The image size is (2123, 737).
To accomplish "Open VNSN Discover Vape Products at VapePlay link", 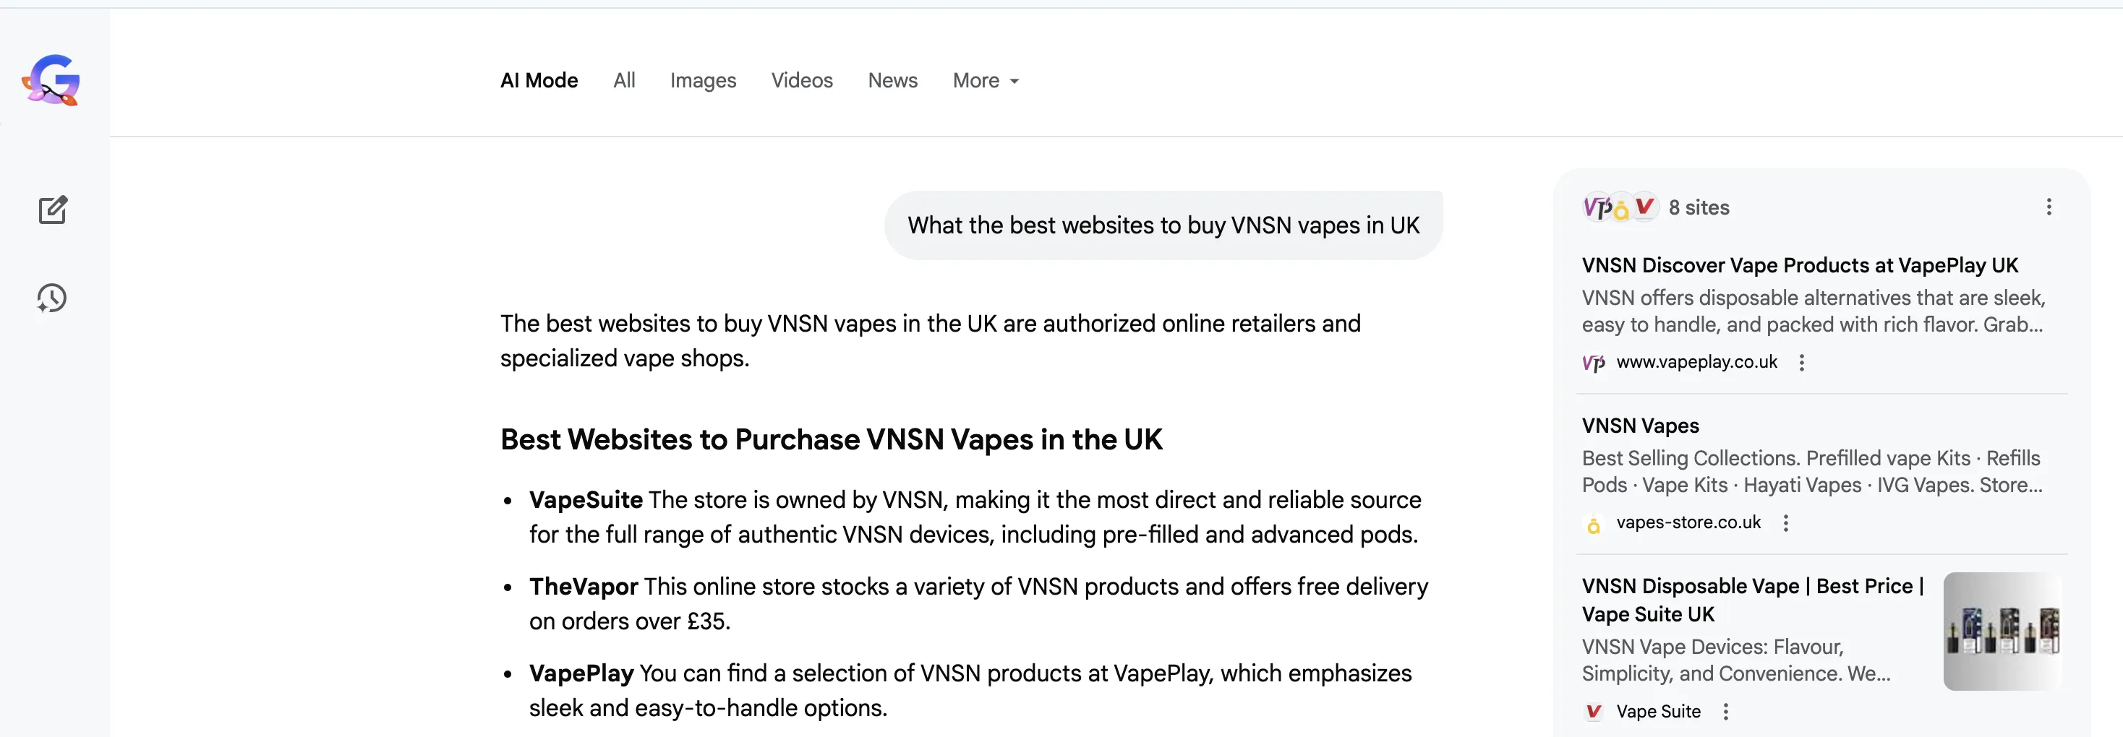I will click(x=1800, y=265).
